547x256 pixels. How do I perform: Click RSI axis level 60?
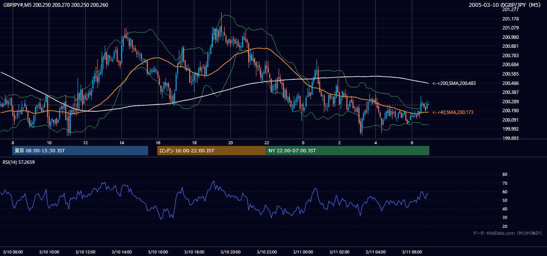click(x=505, y=192)
